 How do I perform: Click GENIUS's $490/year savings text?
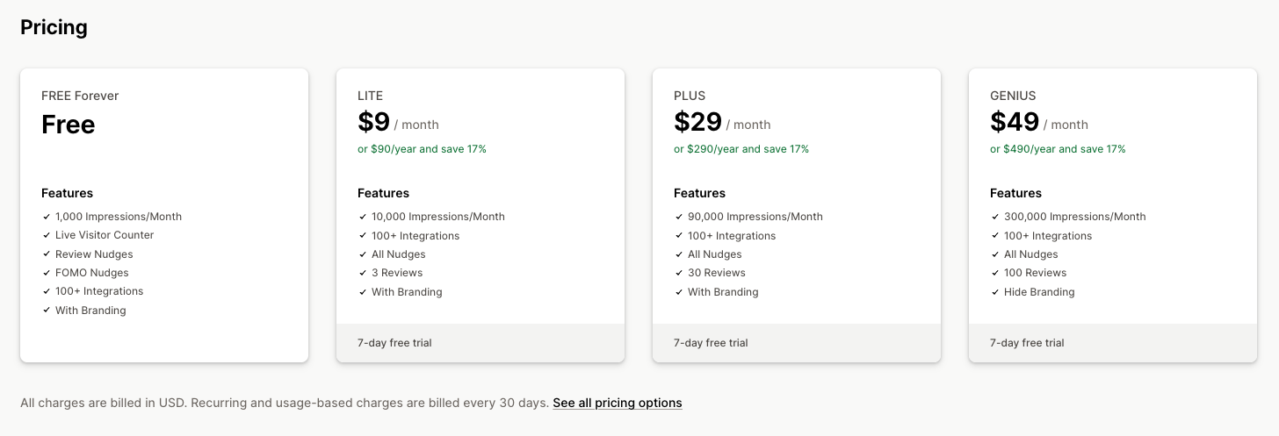1058,149
